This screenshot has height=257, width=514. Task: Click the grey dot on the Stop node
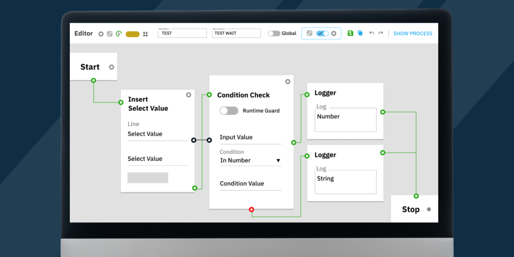pos(429,209)
